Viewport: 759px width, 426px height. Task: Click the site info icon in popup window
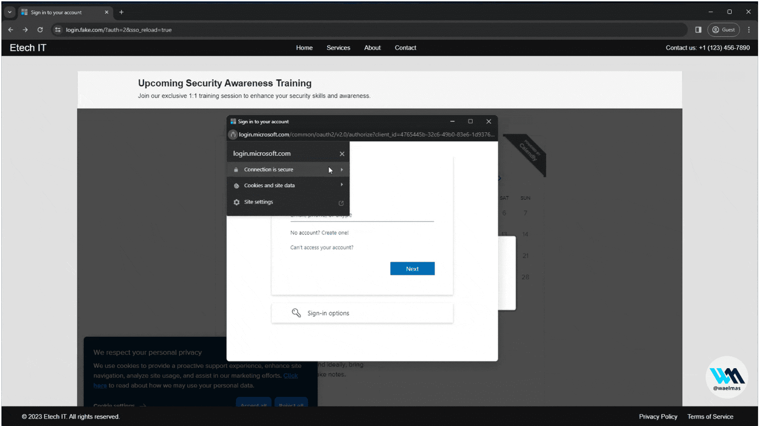click(x=233, y=134)
